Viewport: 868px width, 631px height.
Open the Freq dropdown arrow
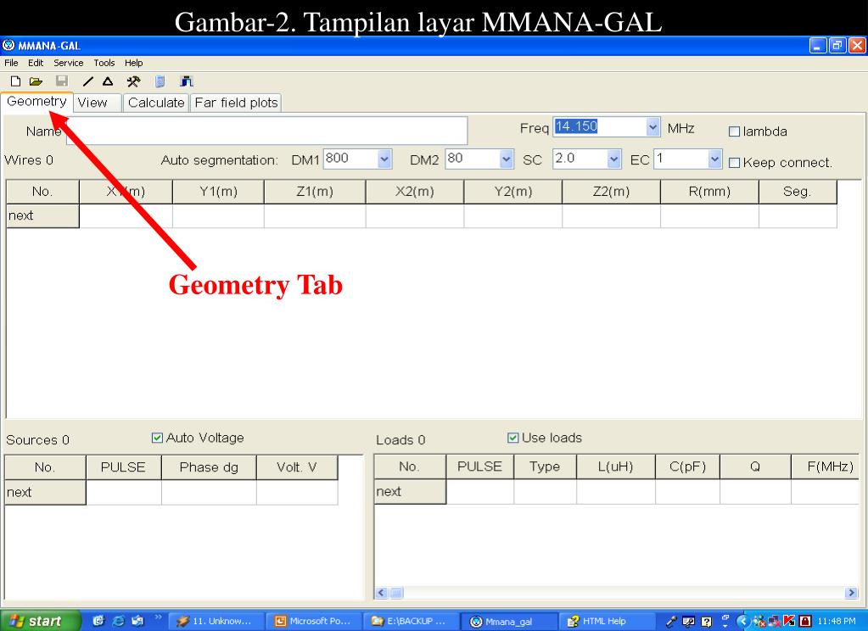[652, 127]
